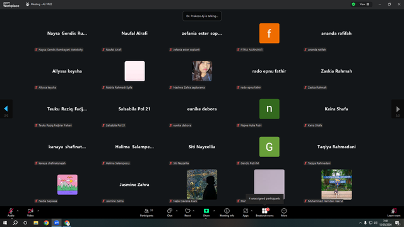Select zefania ester sop... participant tile
The image size is (404, 227).
coord(202,33)
